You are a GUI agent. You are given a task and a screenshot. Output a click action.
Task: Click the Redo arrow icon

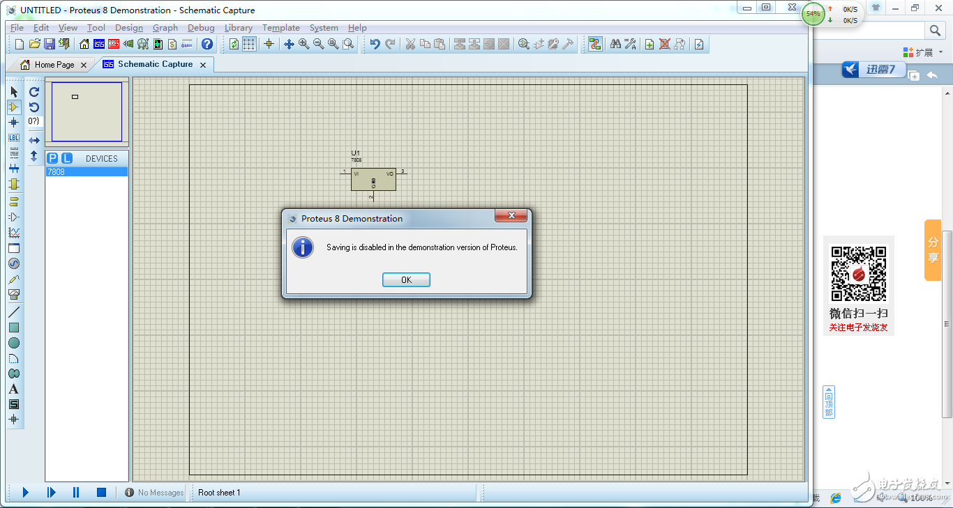click(390, 44)
